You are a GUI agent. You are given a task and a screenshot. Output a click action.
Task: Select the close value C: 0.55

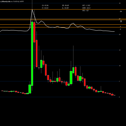[x=45, y=8]
